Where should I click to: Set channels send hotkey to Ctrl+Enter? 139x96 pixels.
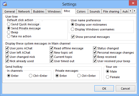[x=38, y=76]
